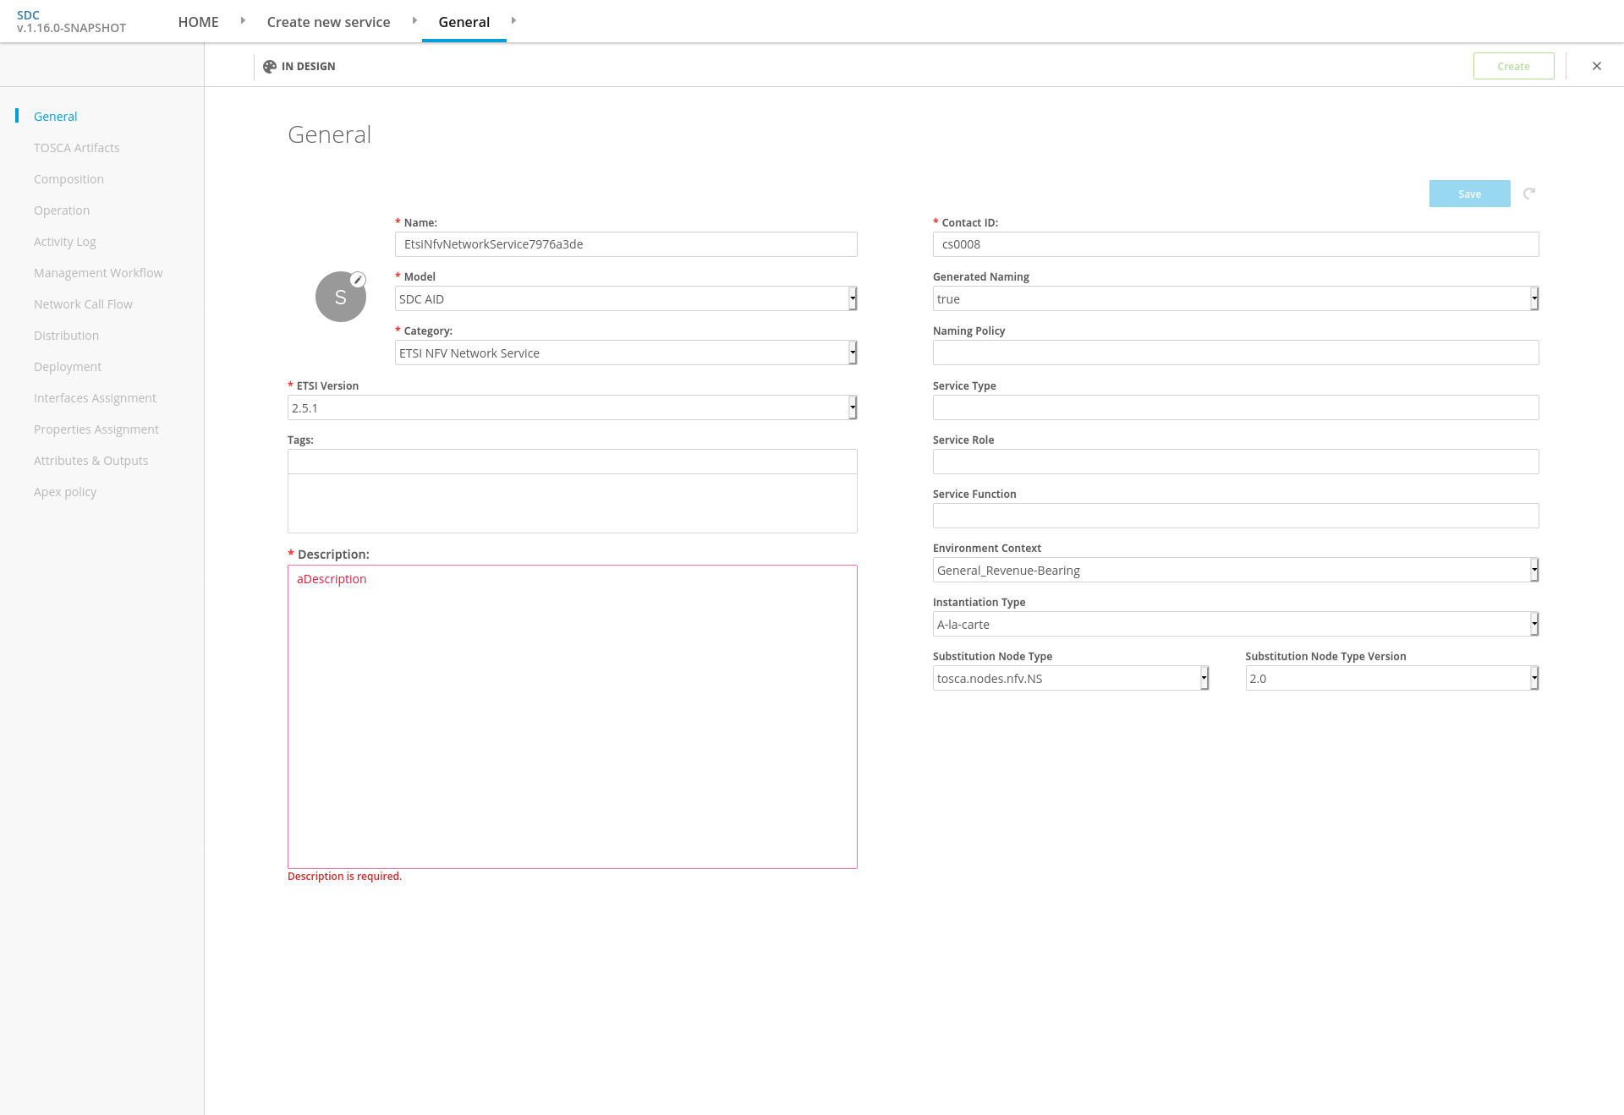Click into the Name input field

626,244
